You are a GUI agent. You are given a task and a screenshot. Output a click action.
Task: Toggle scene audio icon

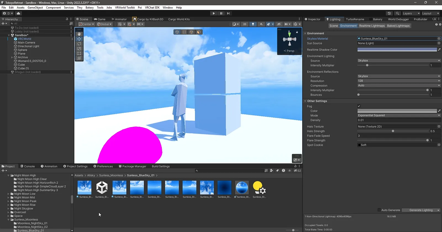[x=261, y=24]
